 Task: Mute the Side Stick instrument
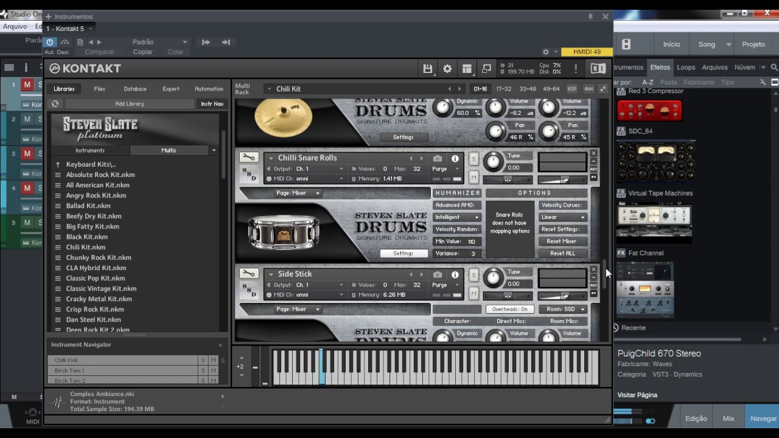pos(473,293)
